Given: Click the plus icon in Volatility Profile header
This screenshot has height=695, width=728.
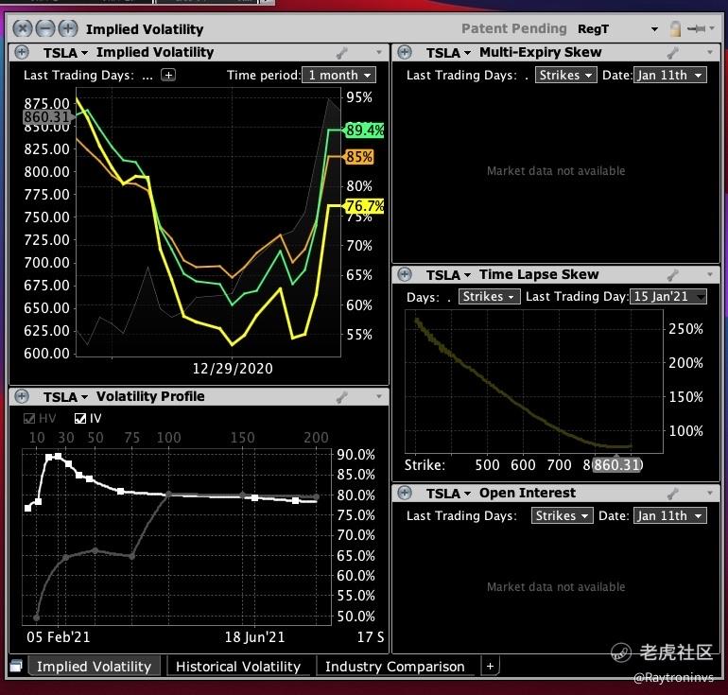Looking at the screenshot, I should point(22,396).
